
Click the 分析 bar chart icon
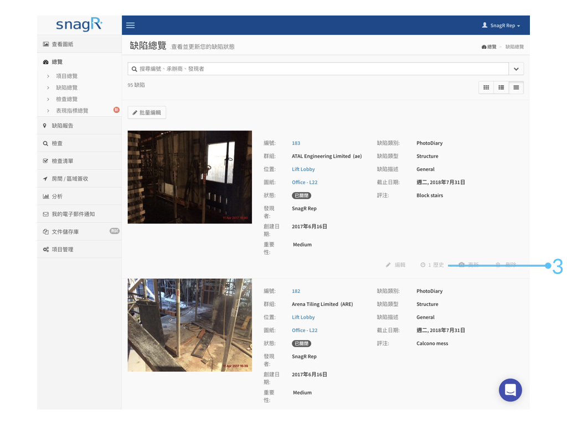tap(45, 196)
